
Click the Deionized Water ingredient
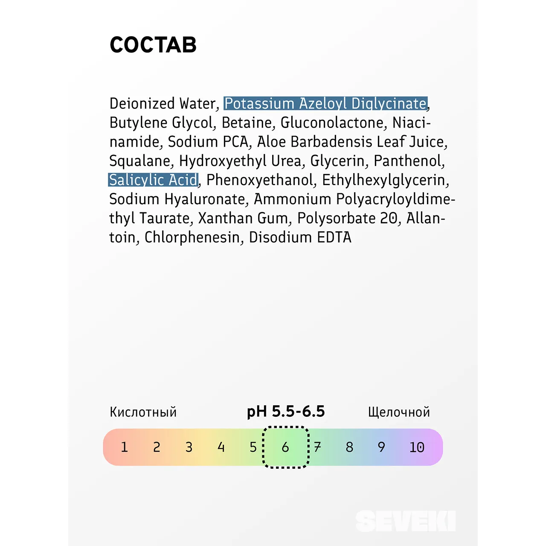pyautogui.click(x=163, y=104)
